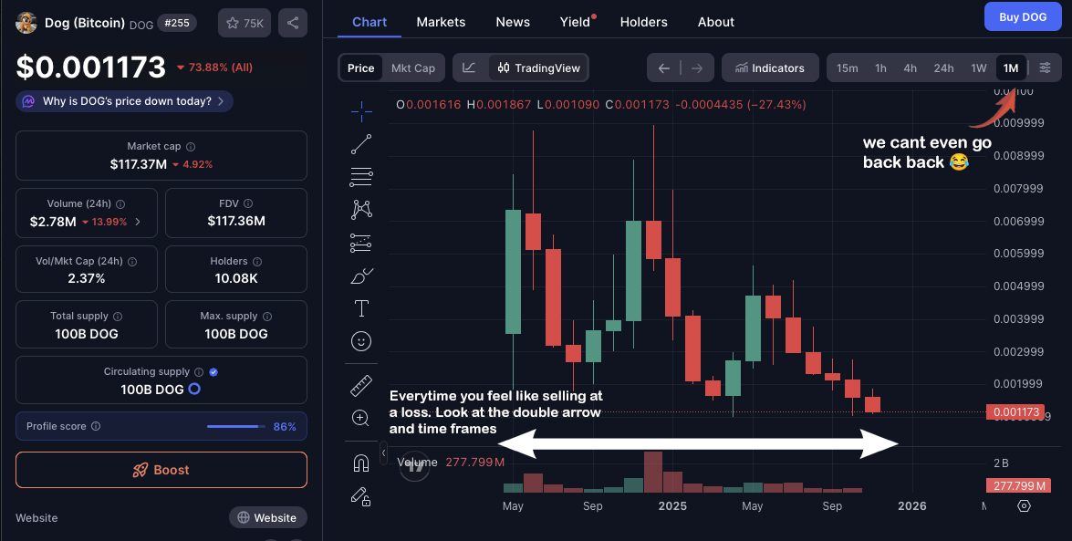The height and width of the screenshot is (541, 1072).
Task: Select the pattern drawing tool
Action: tap(361, 209)
